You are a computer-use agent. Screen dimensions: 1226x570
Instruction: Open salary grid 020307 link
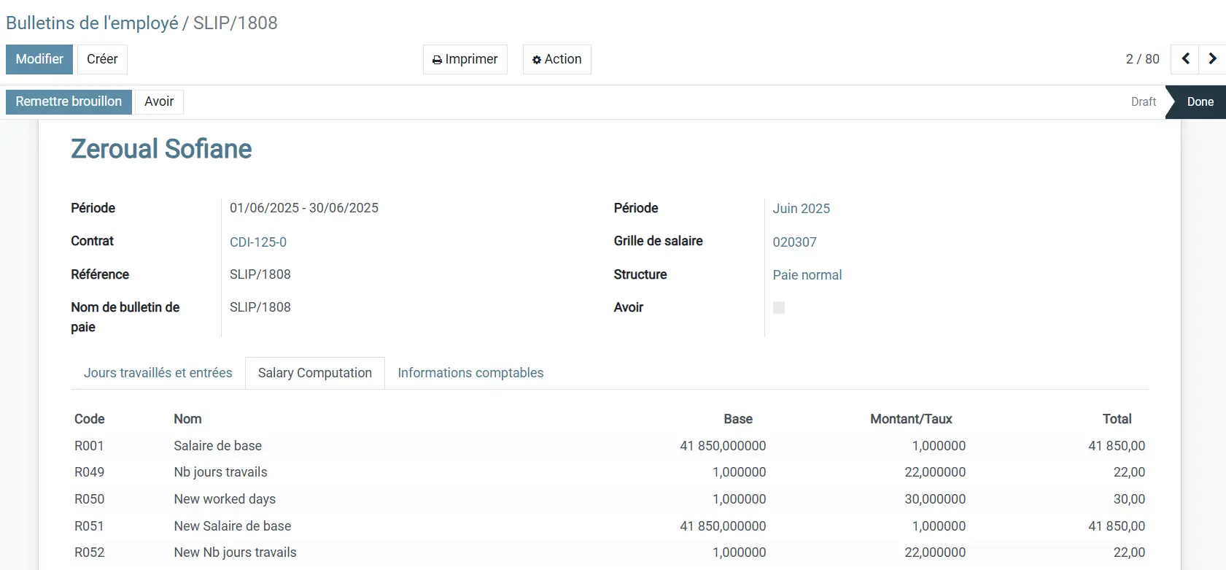coord(794,242)
